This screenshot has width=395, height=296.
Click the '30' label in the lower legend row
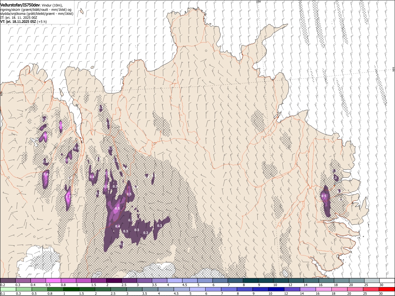coord(381,294)
